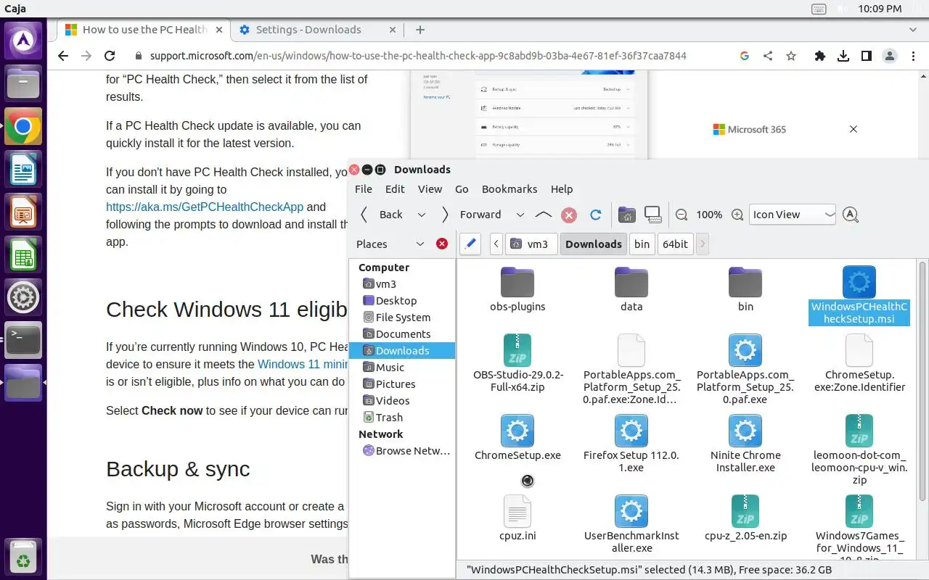Viewport: 929px width, 580px height.
Task: Select the cpuz.ini file
Action: 517,518
